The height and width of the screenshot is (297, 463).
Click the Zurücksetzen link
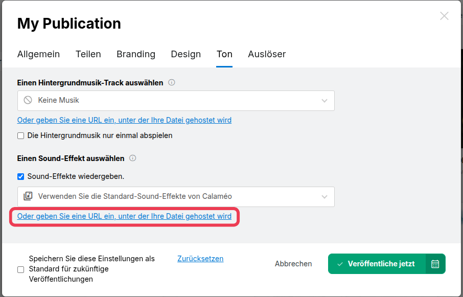click(x=200, y=259)
